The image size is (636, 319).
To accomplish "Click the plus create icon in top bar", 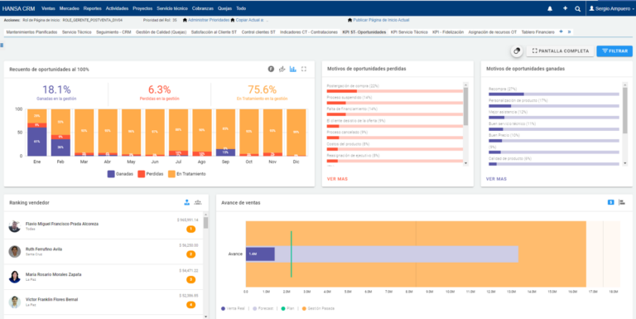I will point(565,8).
